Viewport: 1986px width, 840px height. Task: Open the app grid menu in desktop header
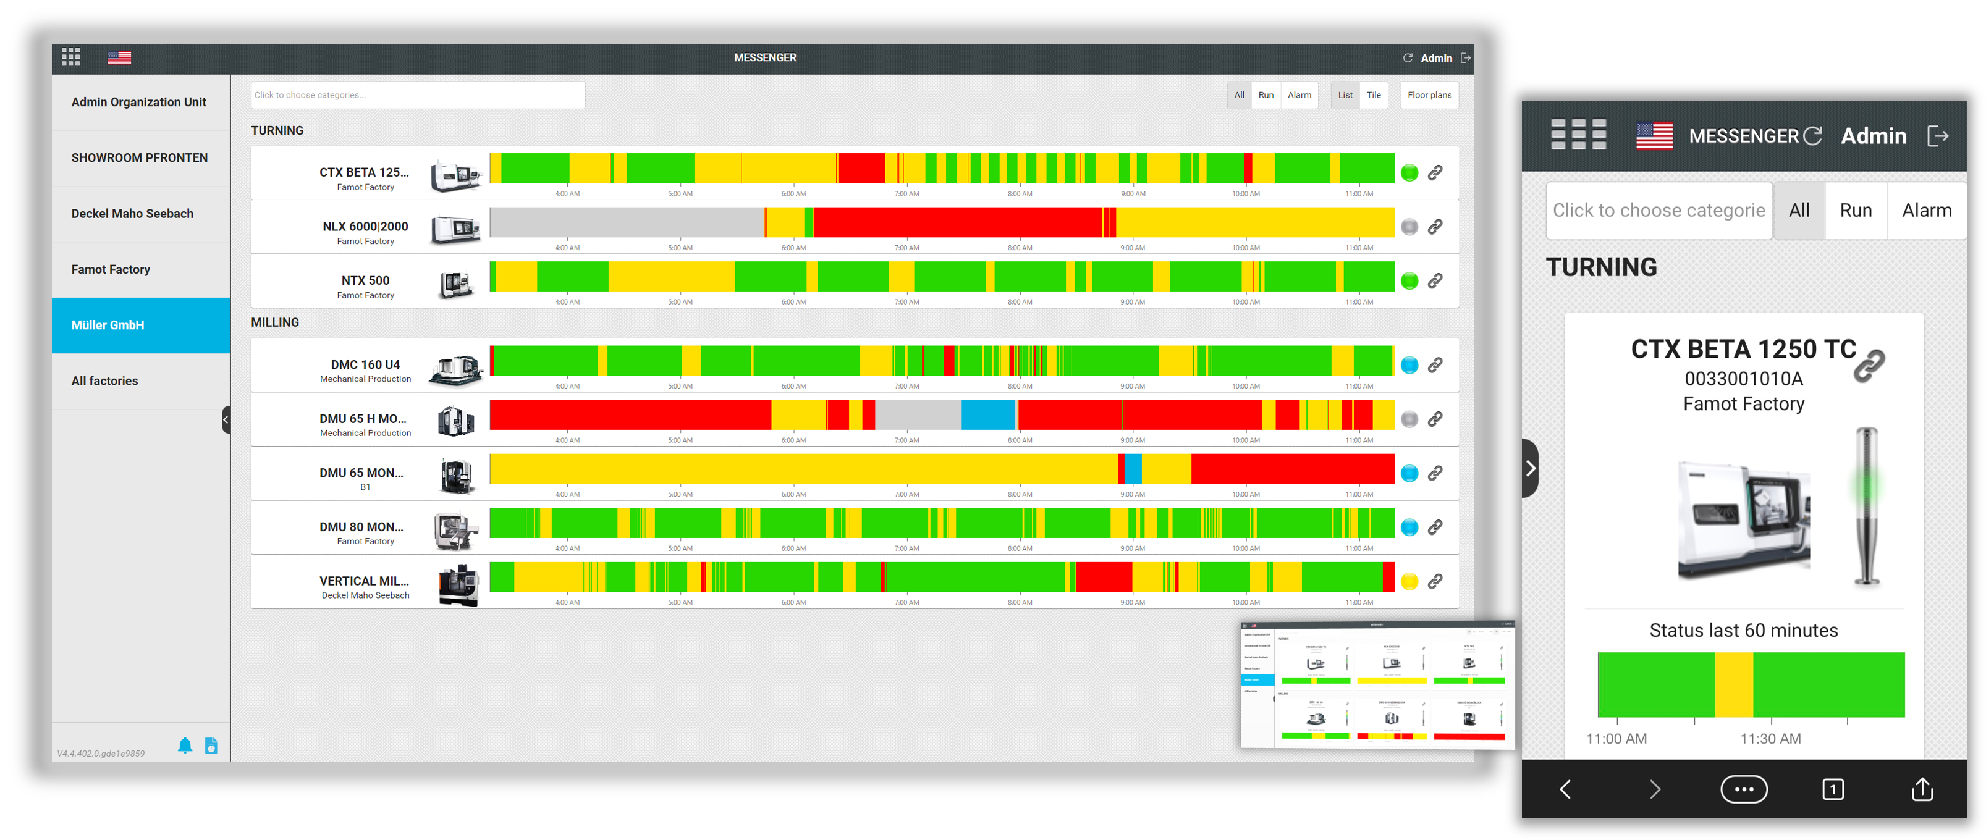(71, 57)
